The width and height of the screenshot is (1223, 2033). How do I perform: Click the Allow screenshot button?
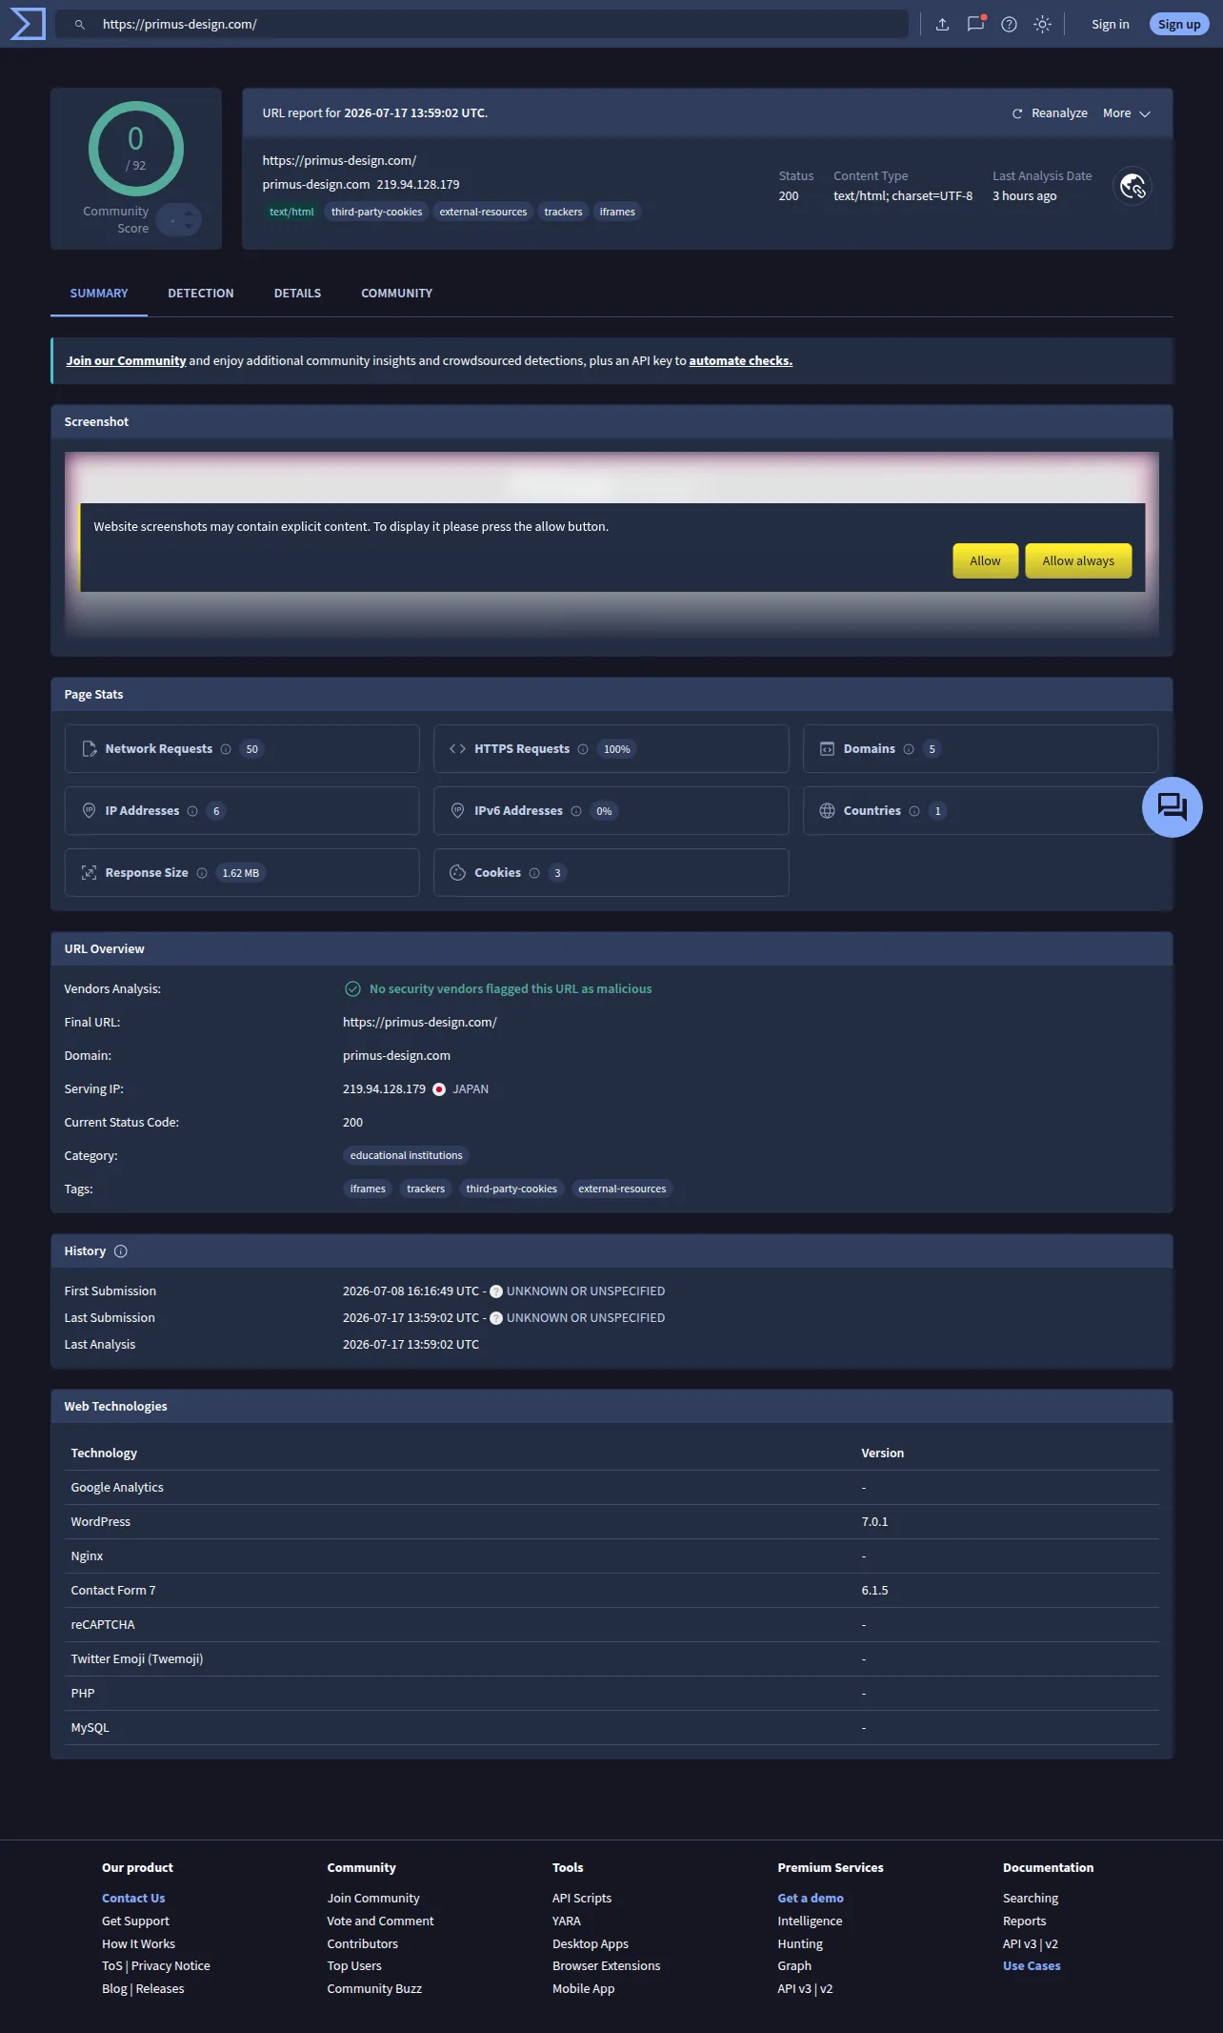click(x=985, y=561)
